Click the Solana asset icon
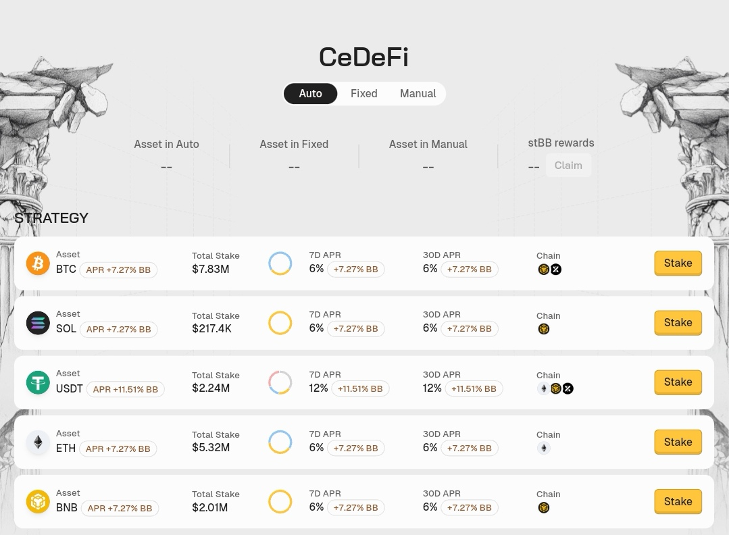The width and height of the screenshot is (729, 535). click(x=38, y=323)
